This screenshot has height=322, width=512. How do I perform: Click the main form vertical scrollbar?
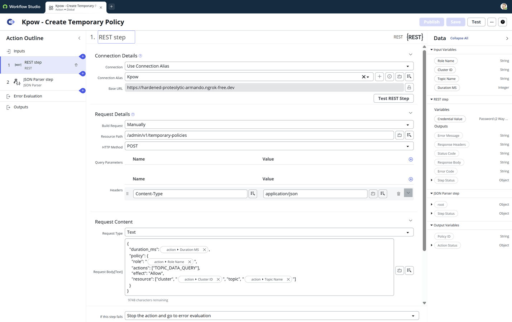(424, 151)
